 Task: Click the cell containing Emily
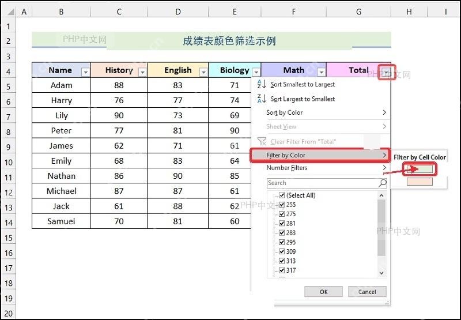[x=61, y=161]
